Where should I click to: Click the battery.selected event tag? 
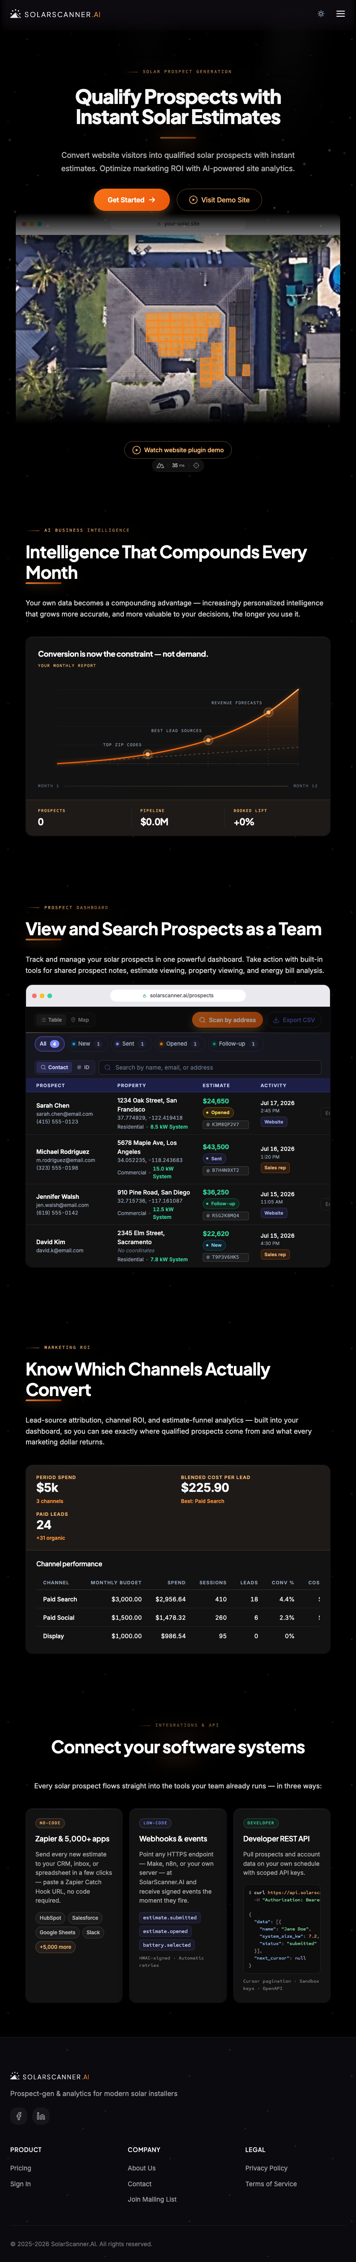[166, 1944]
